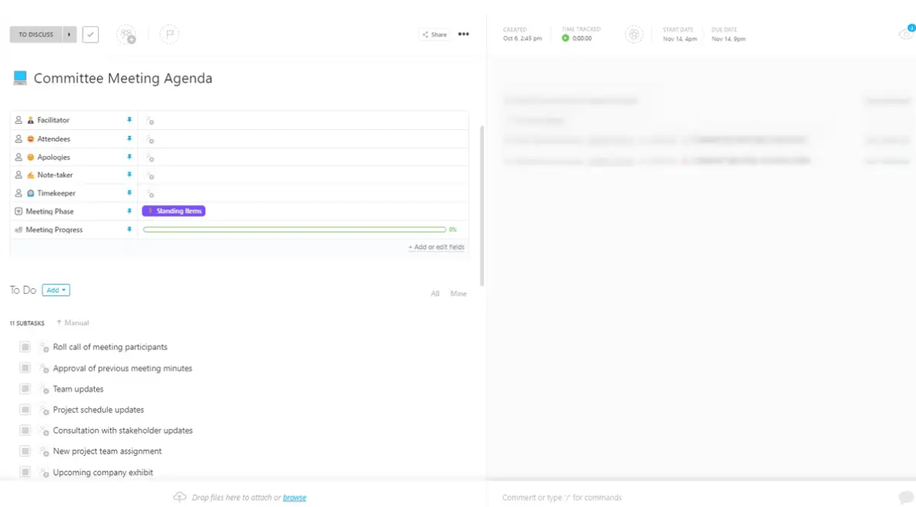Unpin the Attendees field pin
The width and height of the screenshot is (916, 507).
pos(129,138)
